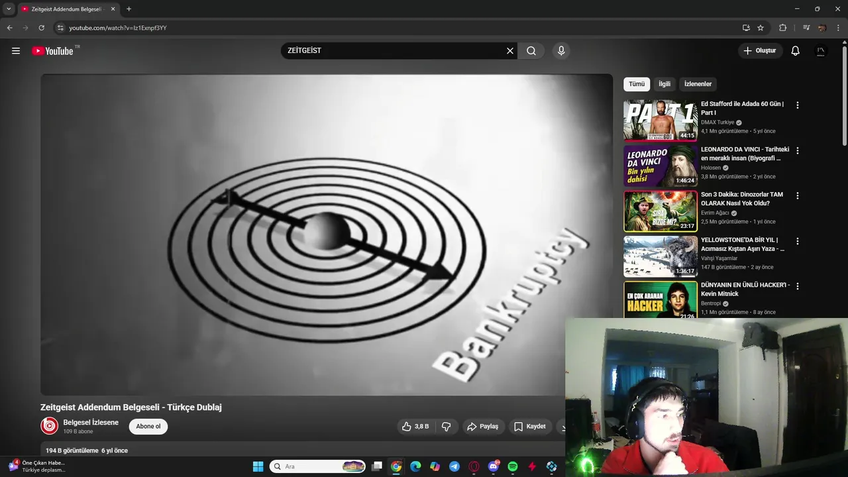This screenshot has height=477, width=848.
Task: Run search with the magnifier button
Action: (531, 51)
